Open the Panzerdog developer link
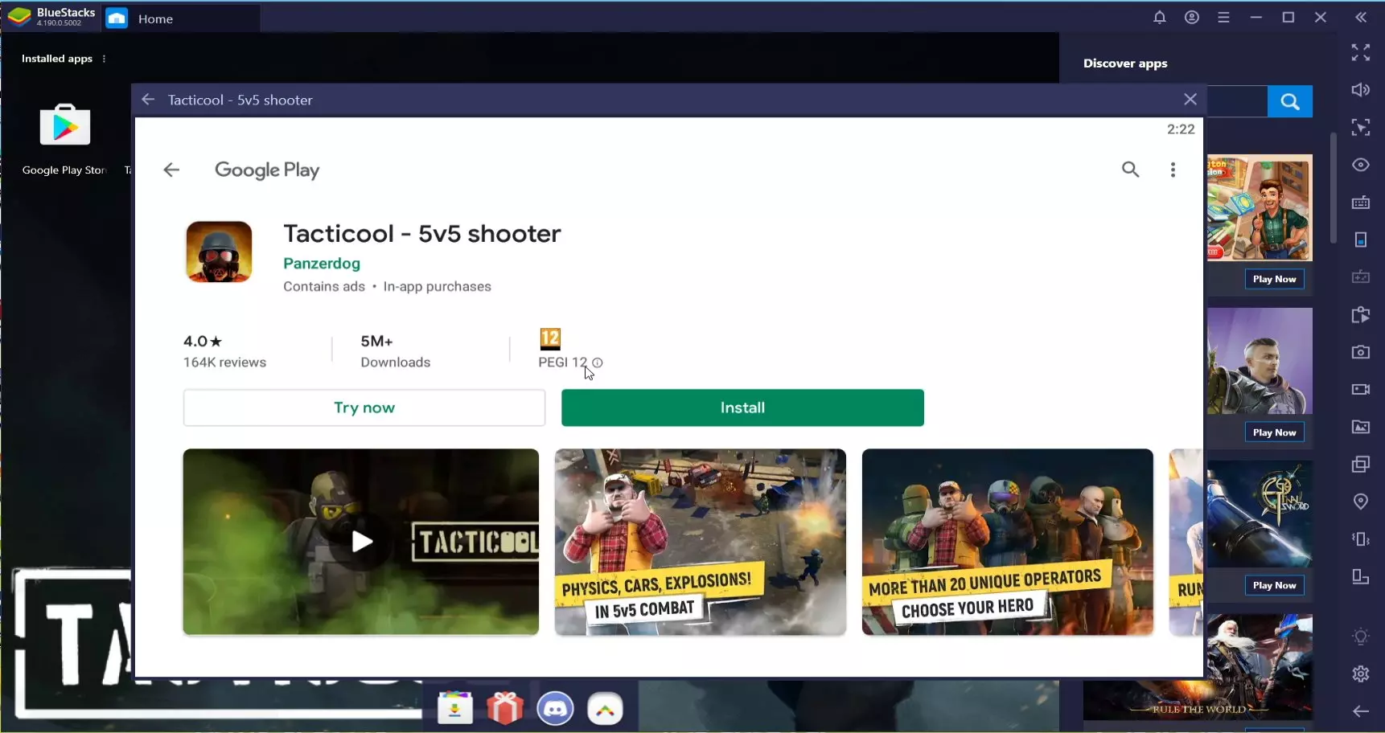Screen dimensions: 1385x733 (x=322, y=264)
